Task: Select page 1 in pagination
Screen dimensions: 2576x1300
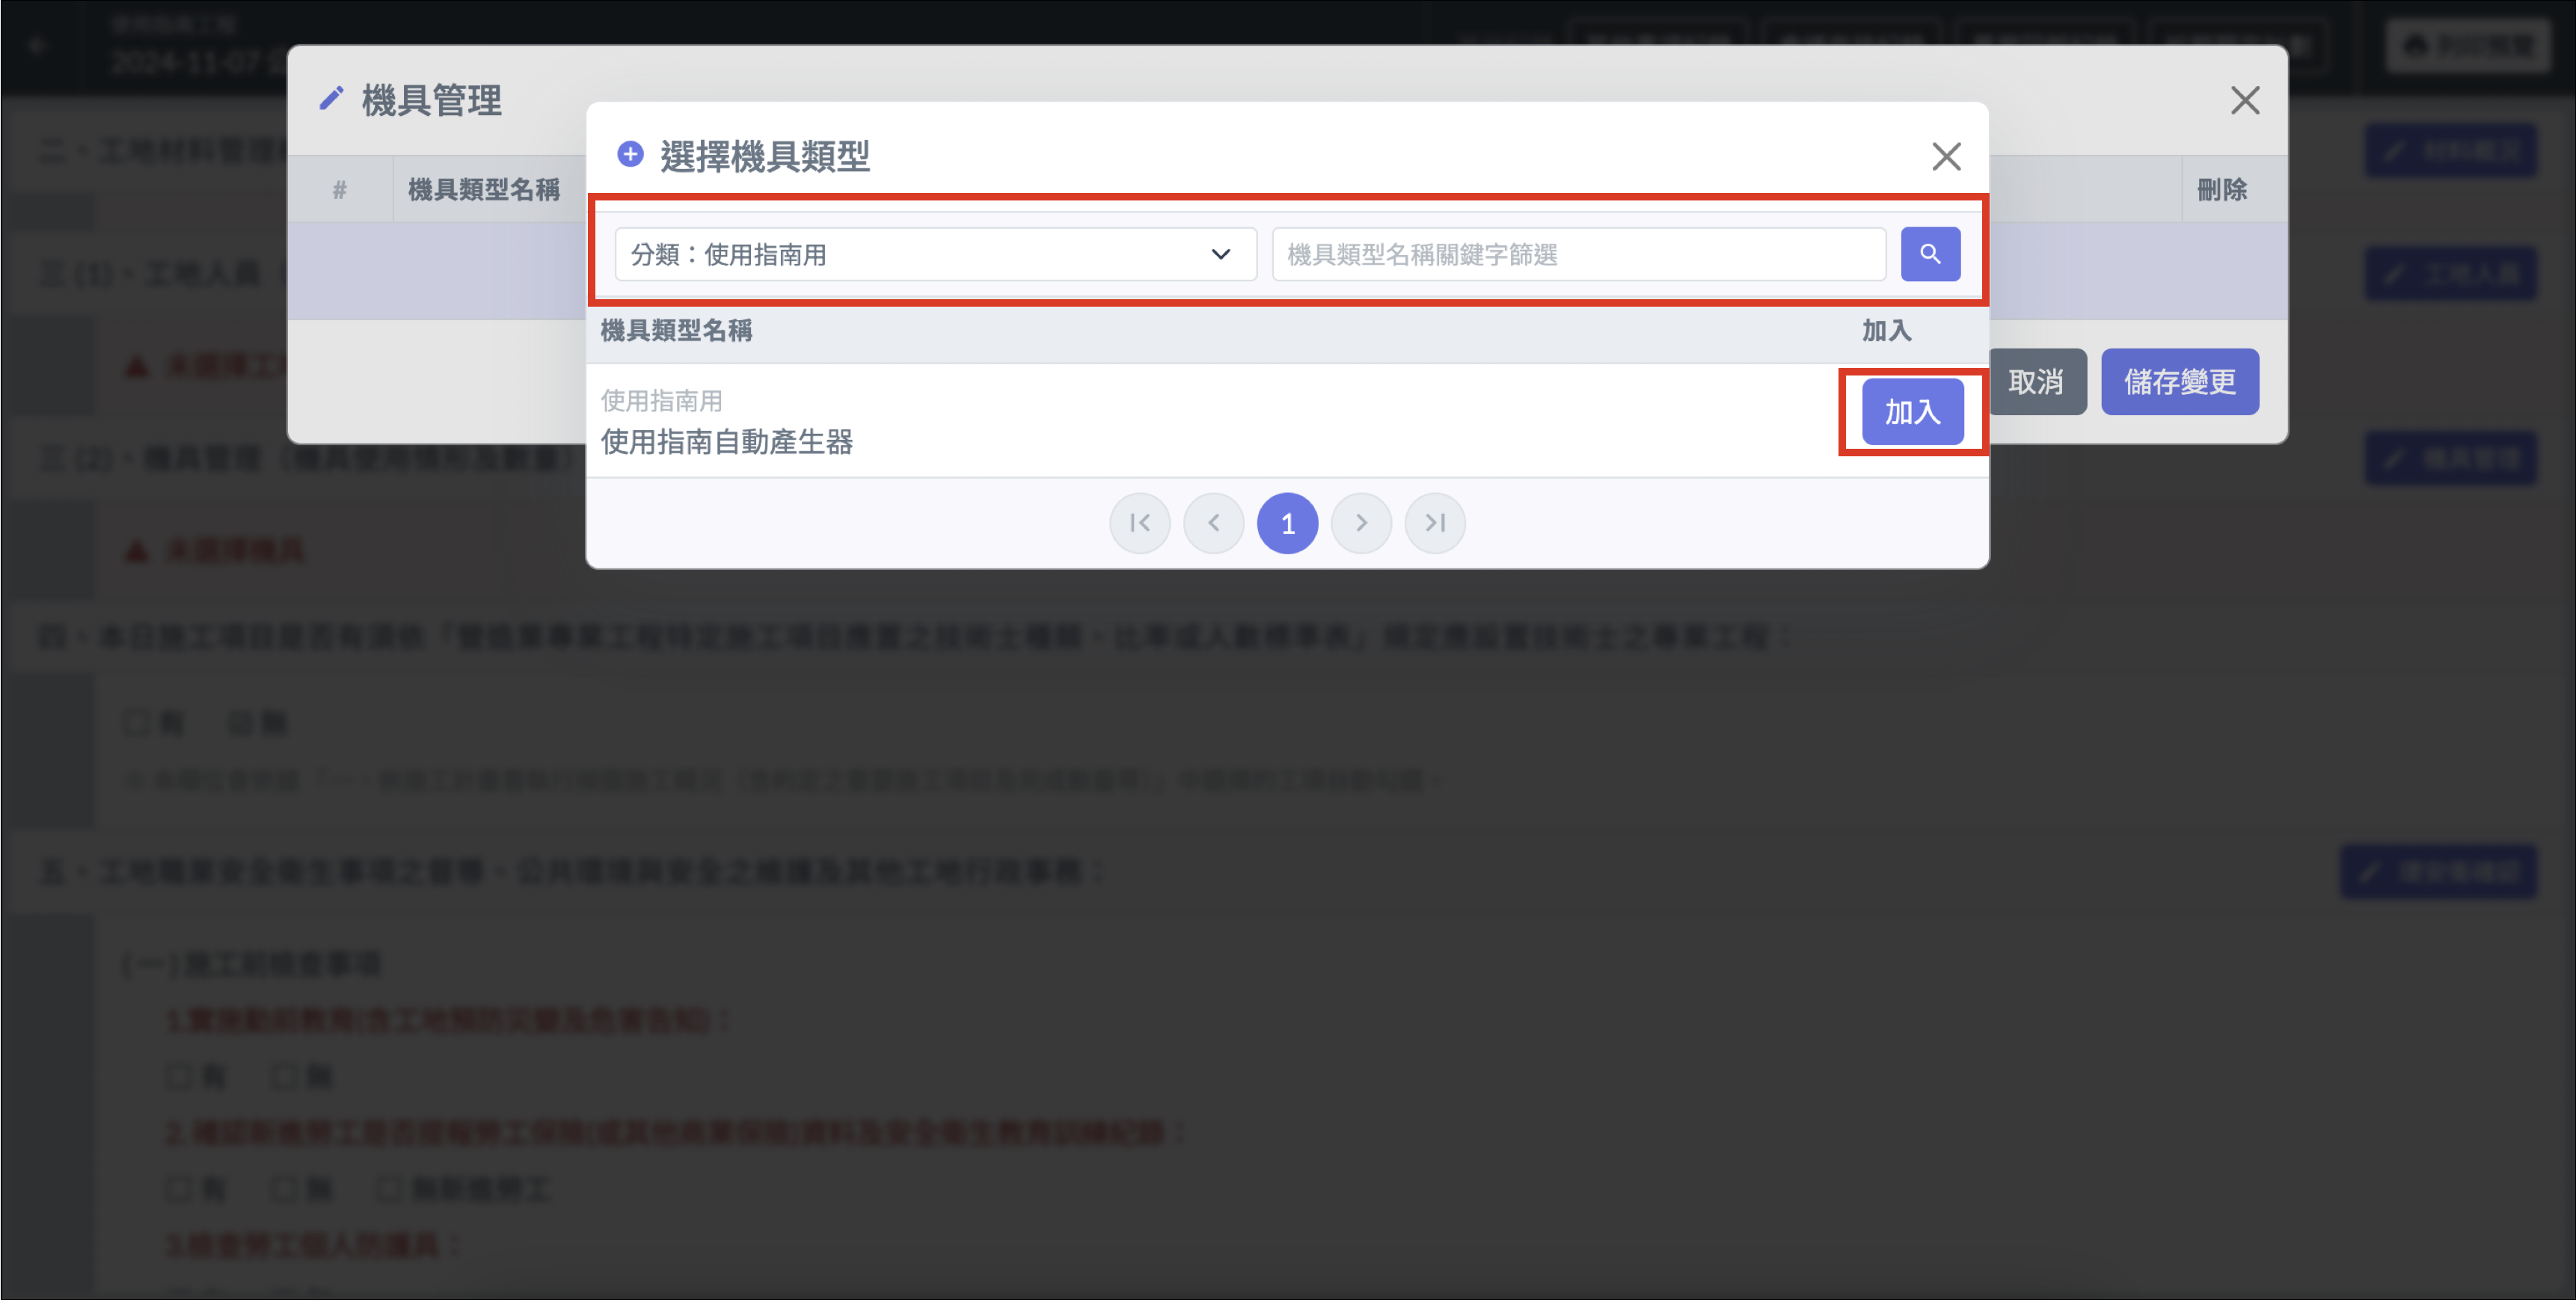Action: [x=1287, y=523]
